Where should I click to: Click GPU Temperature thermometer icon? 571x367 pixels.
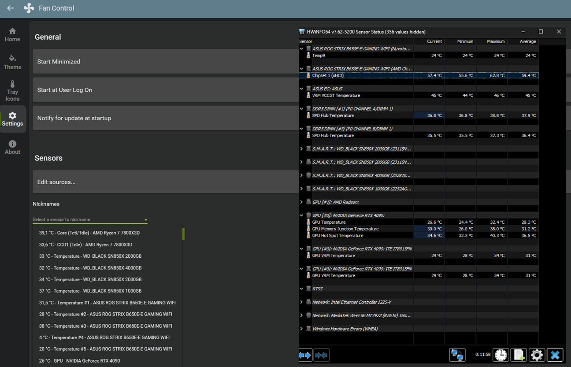[x=308, y=222]
